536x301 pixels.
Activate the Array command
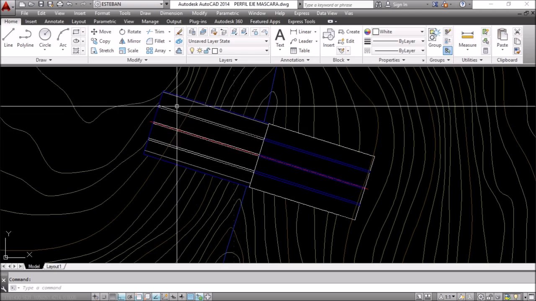[x=156, y=51]
